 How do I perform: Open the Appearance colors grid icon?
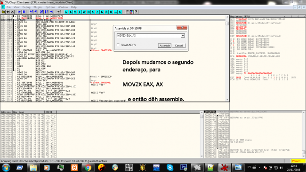click(132, 12)
